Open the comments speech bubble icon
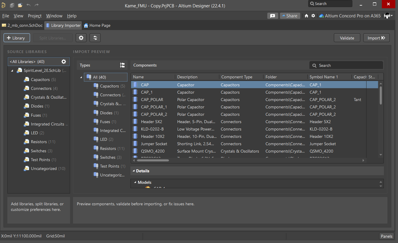 pyautogui.click(x=273, y=16)
